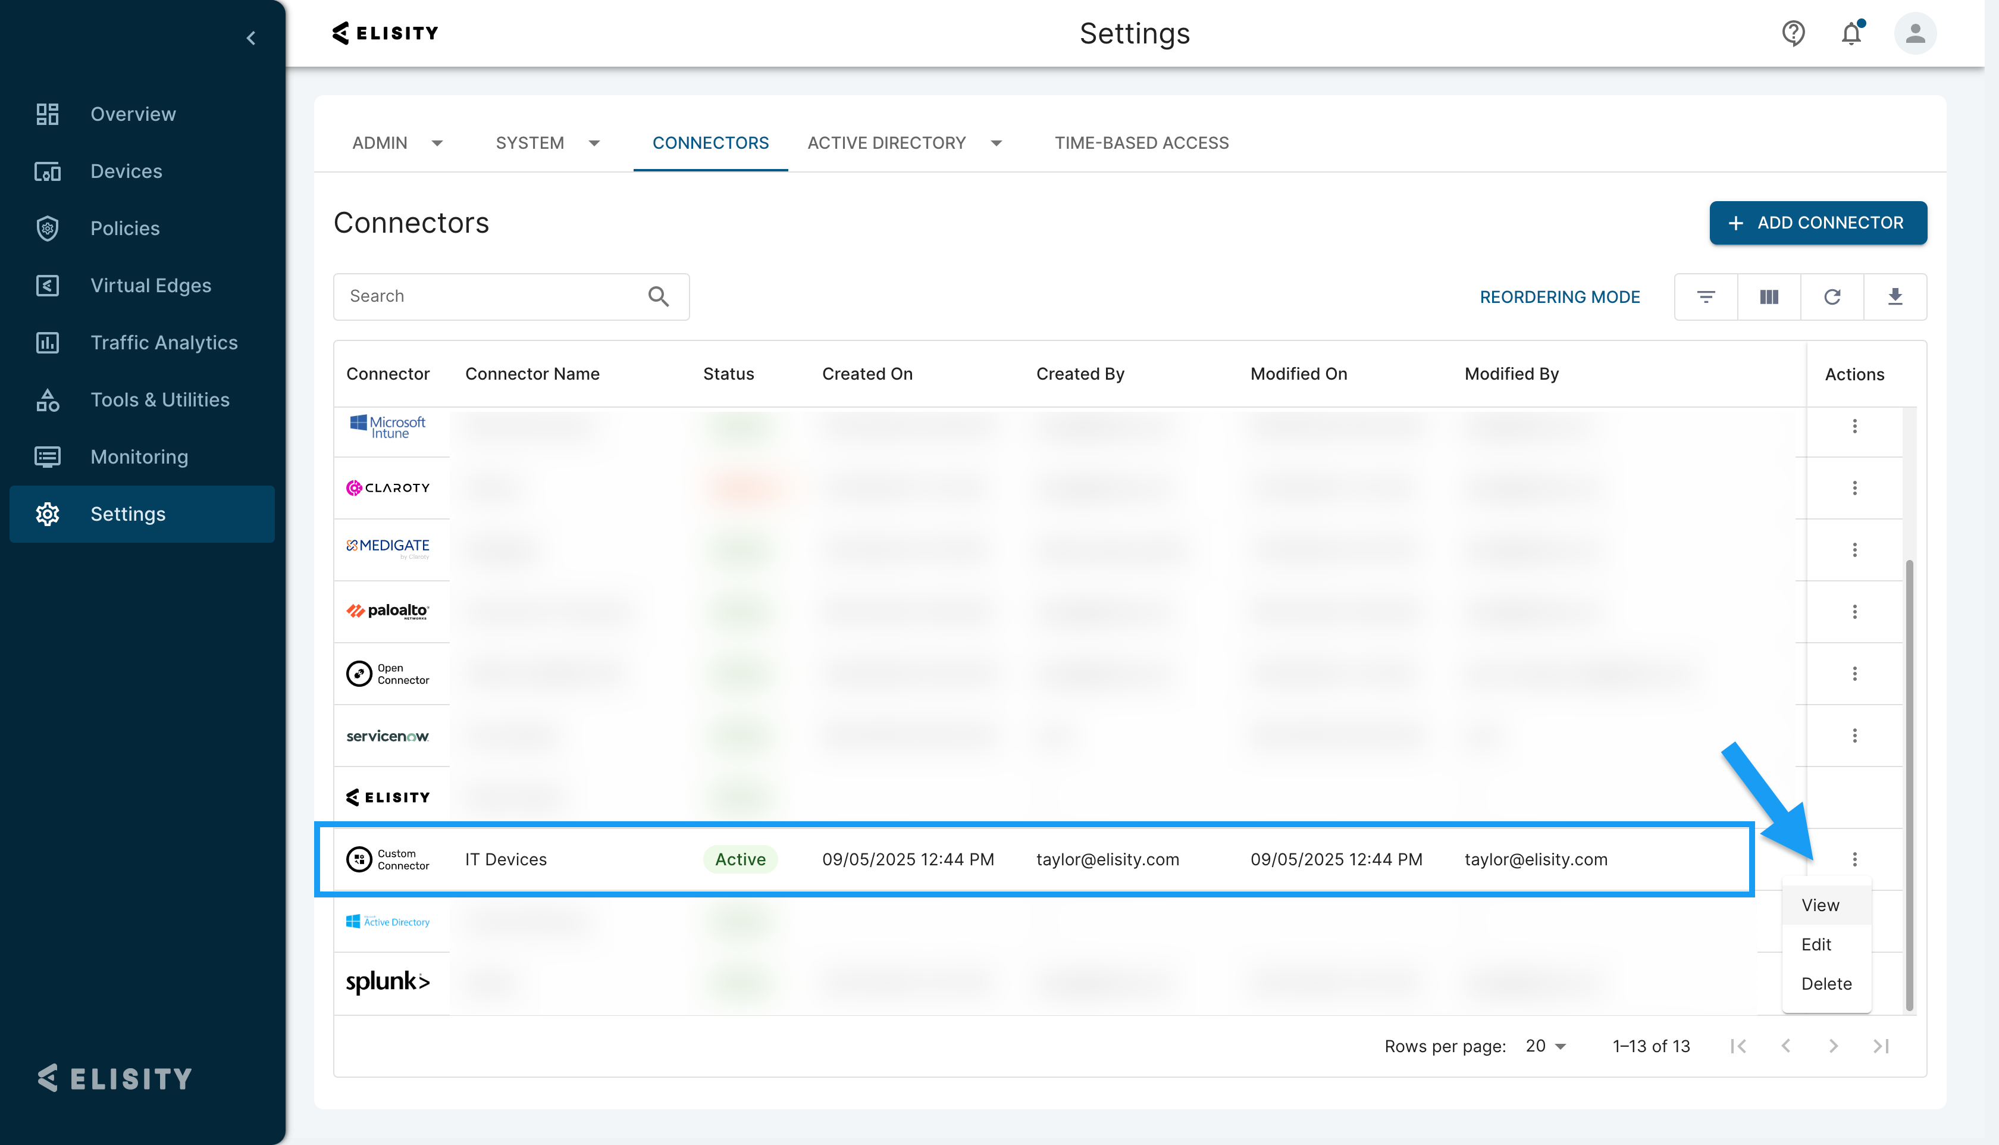The height and width of the screenshot is (1145, 1999).
Task: Enable REORDERING MODE
Action: (x=1559, y=298)
